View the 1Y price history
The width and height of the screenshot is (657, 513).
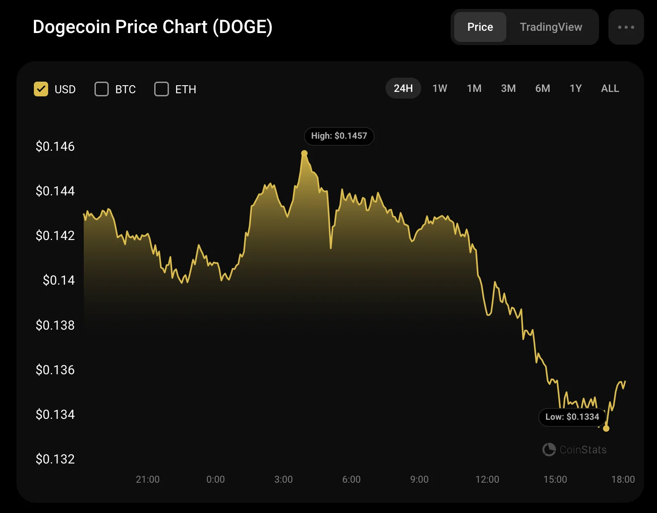point(575,88)
